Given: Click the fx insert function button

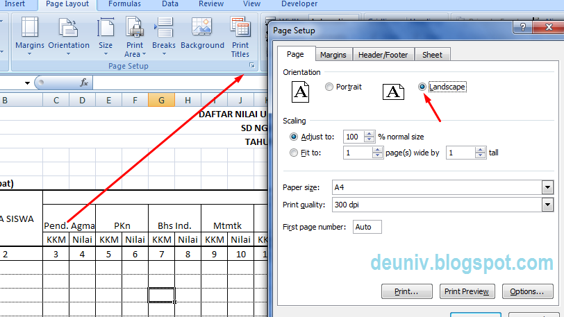Looking at the screenshot, I should (84, 83).
